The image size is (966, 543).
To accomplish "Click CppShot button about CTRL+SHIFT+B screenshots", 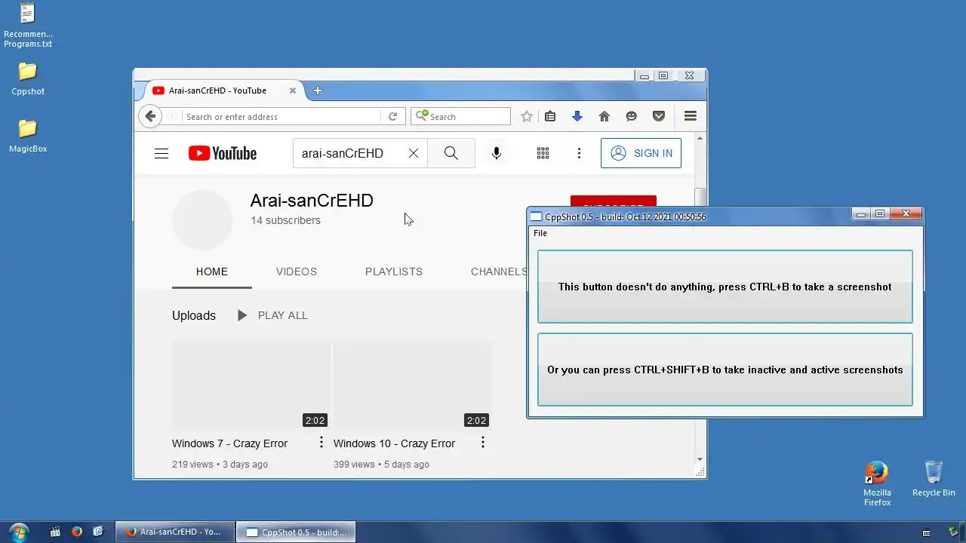I will point(725,370).
